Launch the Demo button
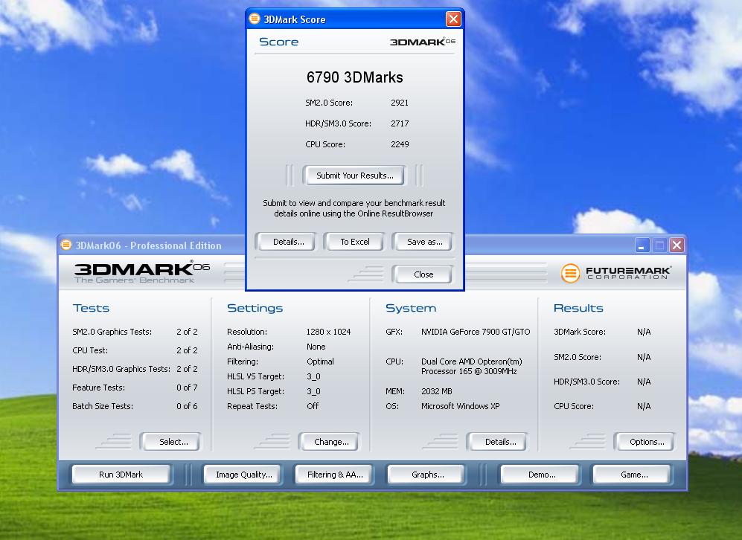 pos(541,475)
